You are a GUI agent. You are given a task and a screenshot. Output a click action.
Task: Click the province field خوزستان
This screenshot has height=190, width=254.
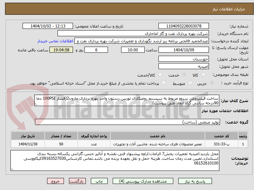click(184, 59)
